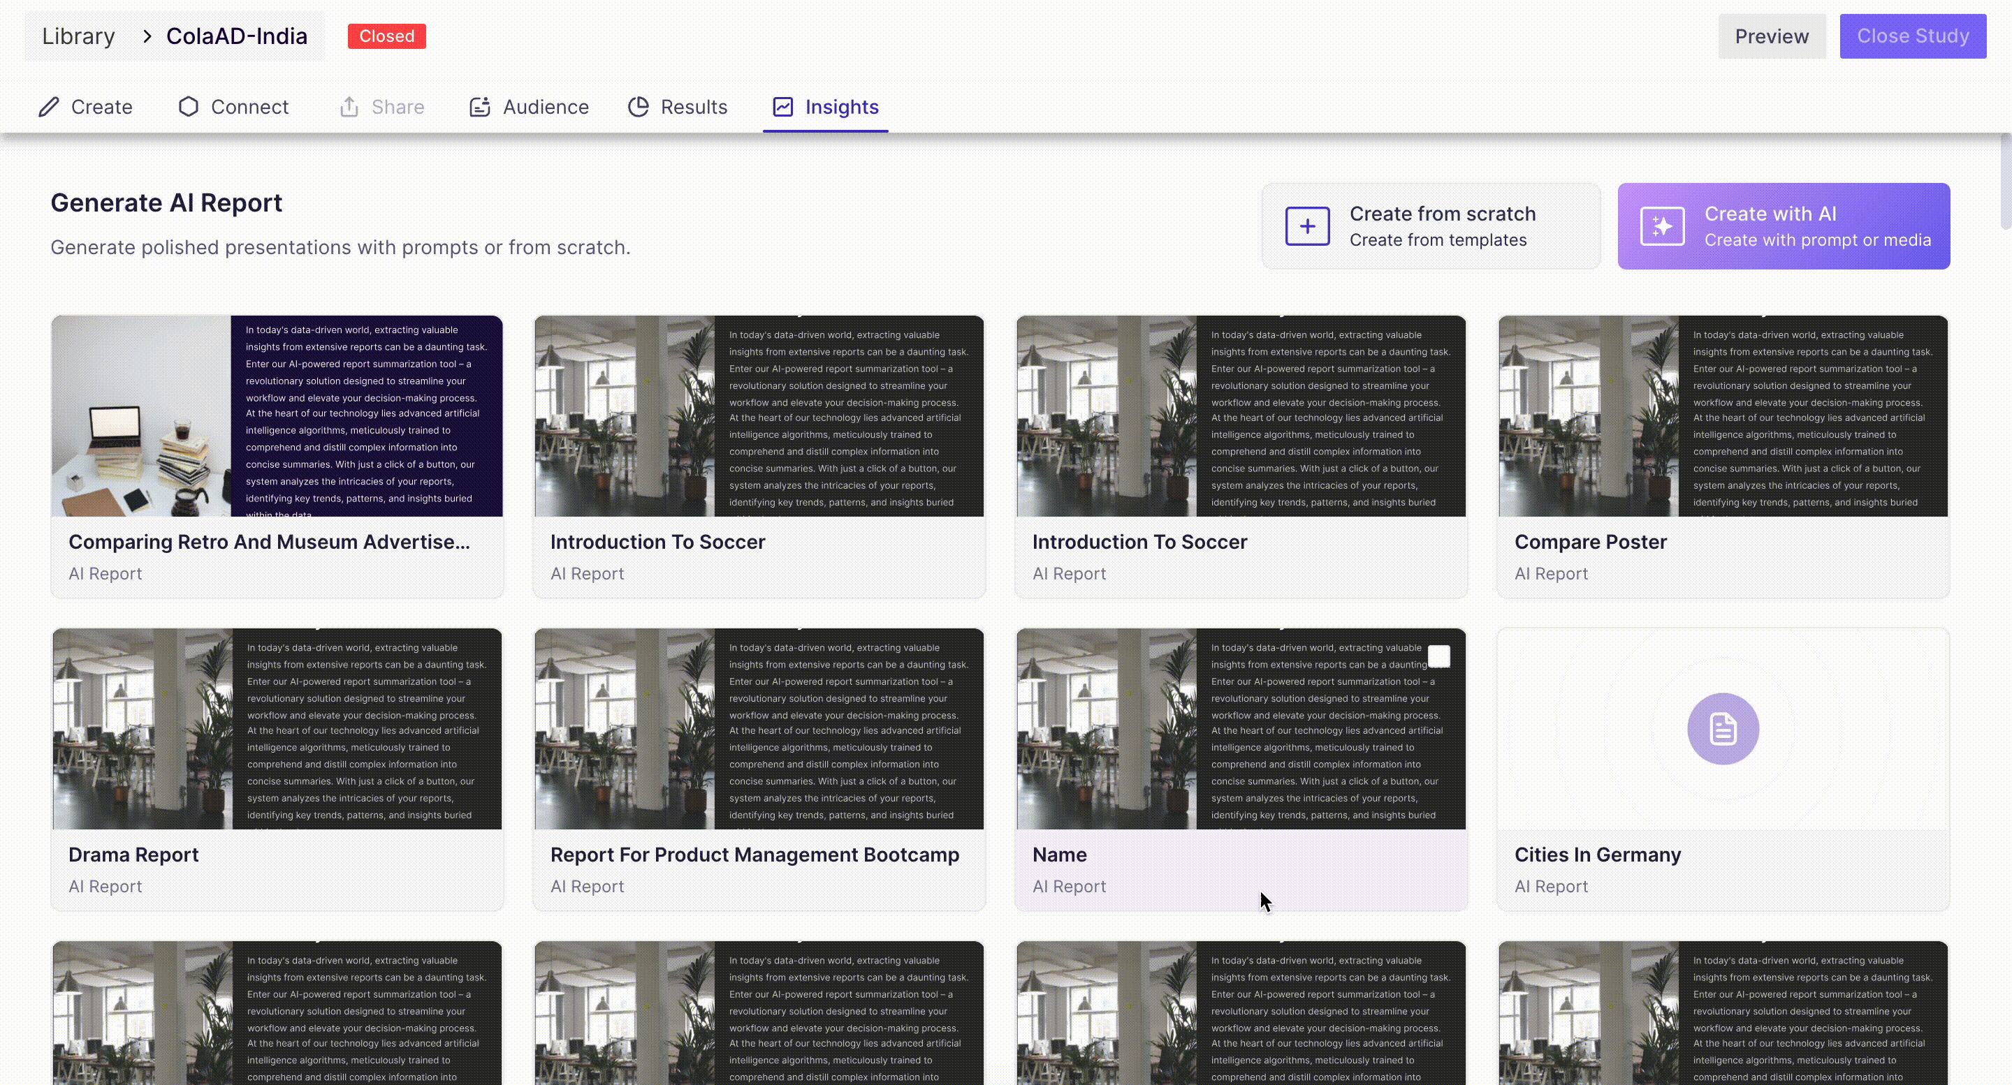Open the Compare Poster report thumbnail

1723,416
